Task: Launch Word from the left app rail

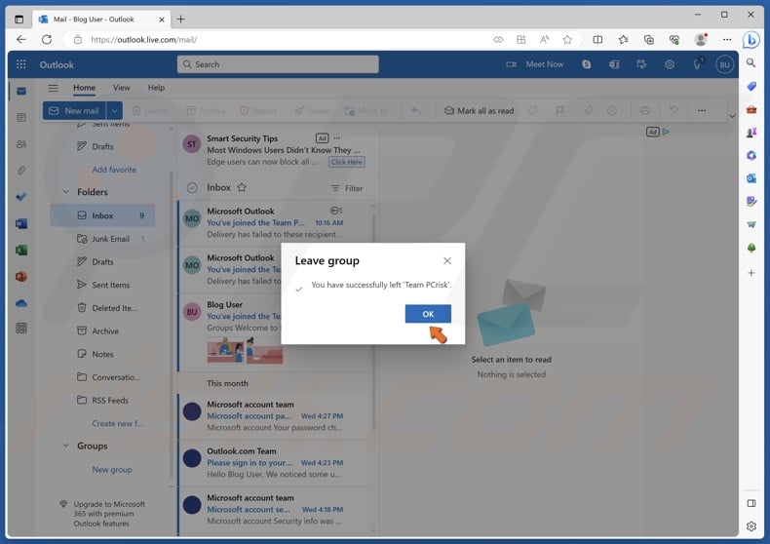Action: [x=21, y=223]
